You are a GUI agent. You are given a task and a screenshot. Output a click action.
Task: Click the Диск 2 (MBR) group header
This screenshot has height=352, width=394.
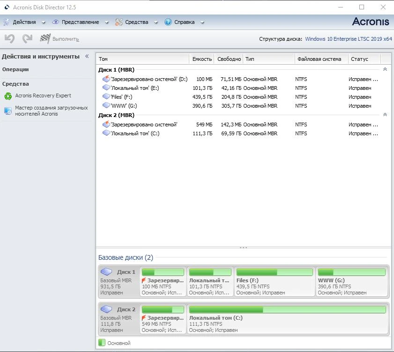click(116, 115)
